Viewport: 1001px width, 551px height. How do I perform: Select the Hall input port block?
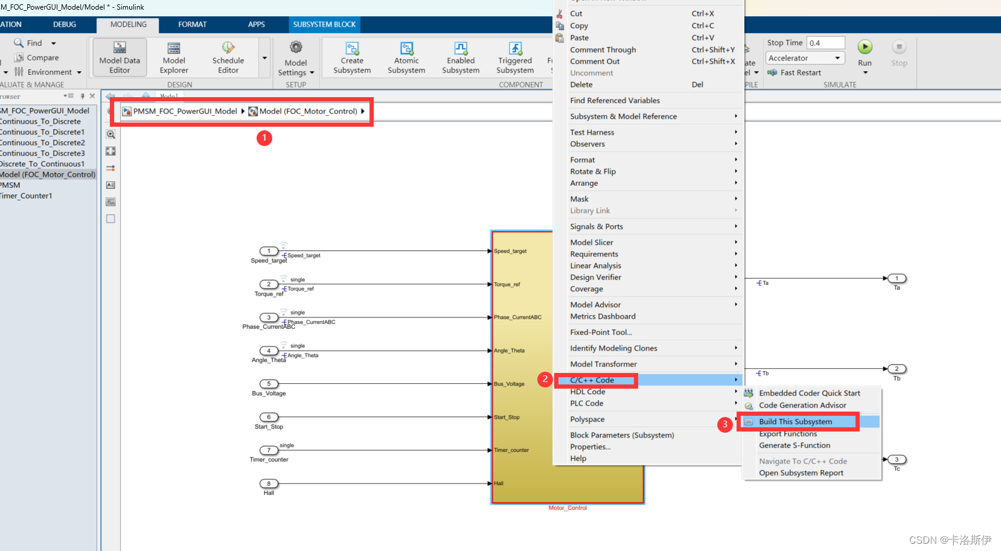click(x=269, y=483)
